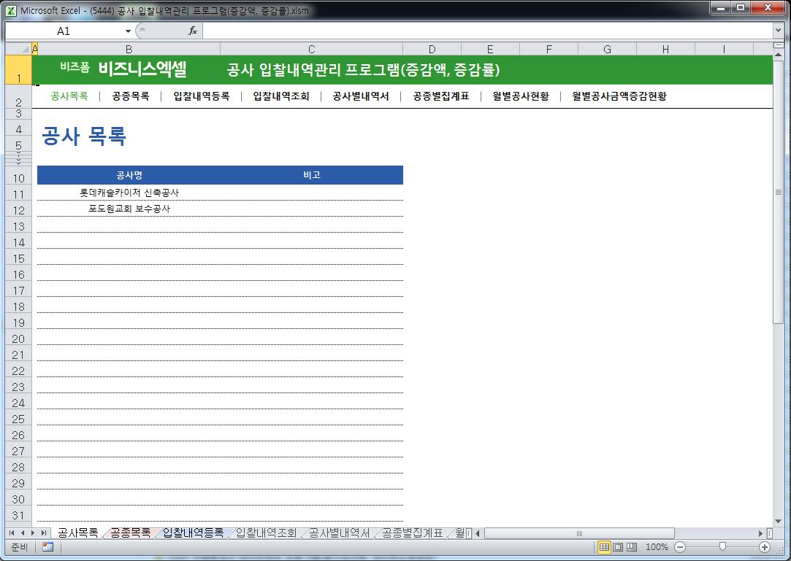This screenshot has width=791, height=561.
Task: Click the Name Box showing A1
Action: click(64, 31)
